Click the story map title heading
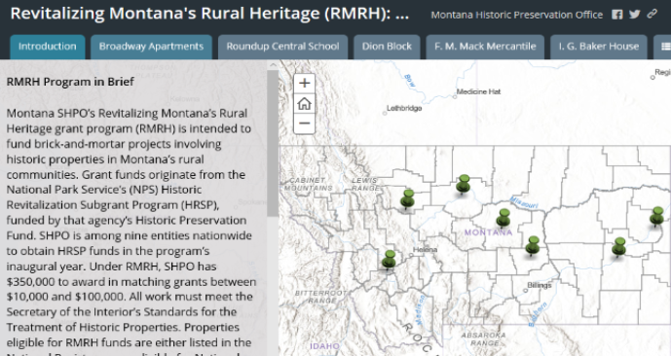The image size is (671, 356). [209, 14]
